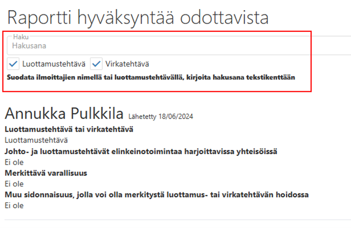Click Ei ole below Johto- ja luottamustehtävät

[x=14, y=162]
